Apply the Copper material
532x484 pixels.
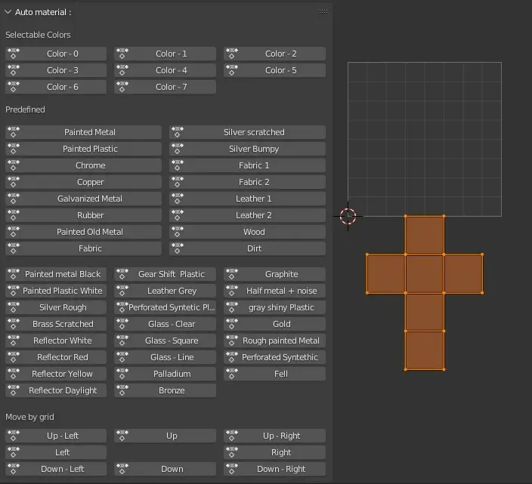[x=90, y=182]
